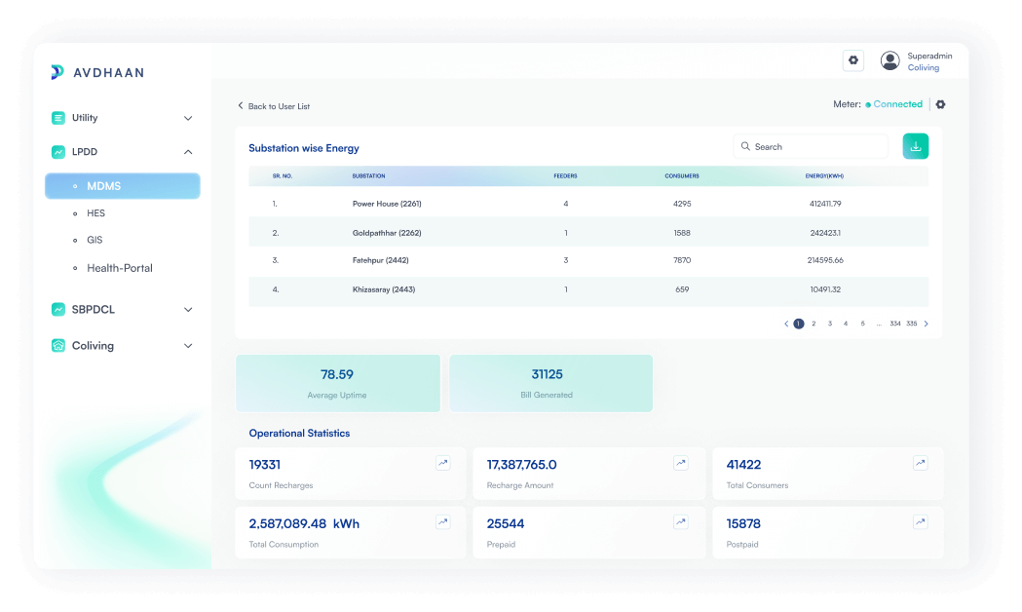Open the Health-Portal menu item
This screenshot has height=612, width=1022.
(119, 267)
